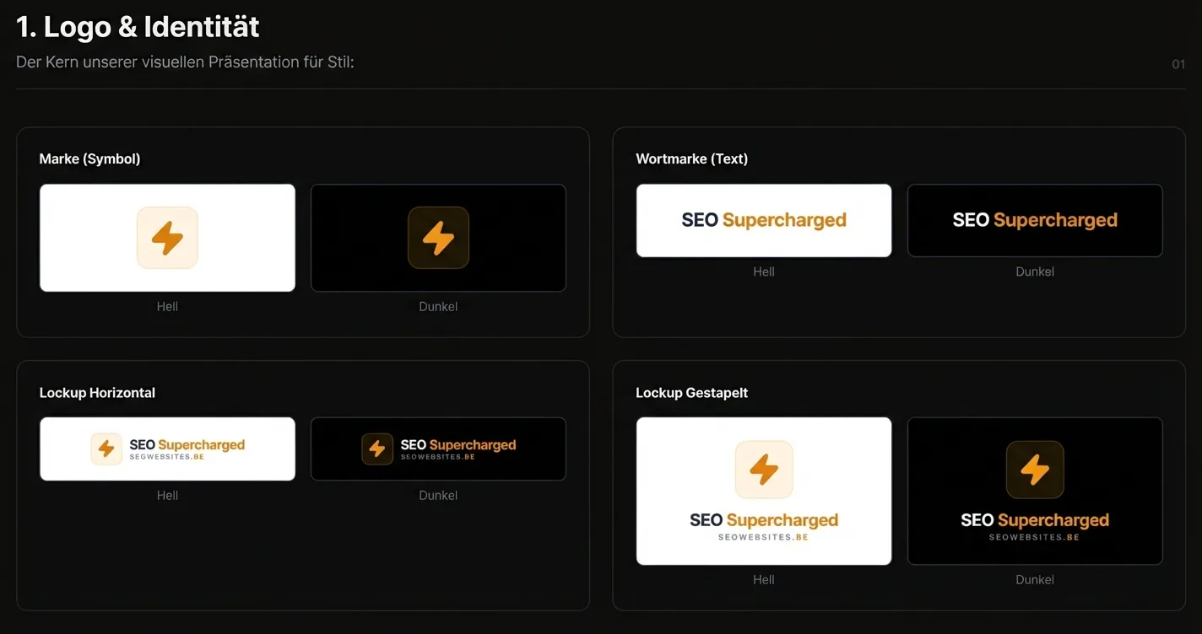Click the 'Lockup Gestapelt' card title
The width and height of the screenshot is (1202, 634).
pos(691,393)
